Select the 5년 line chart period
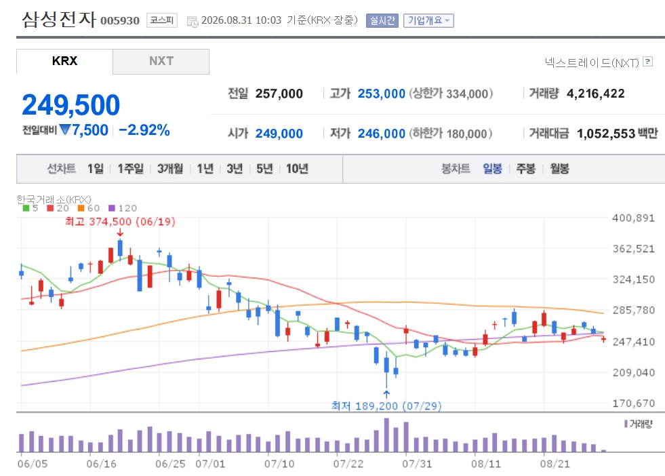Viewport: 665px width, 476px height. (x=264, y=169)
